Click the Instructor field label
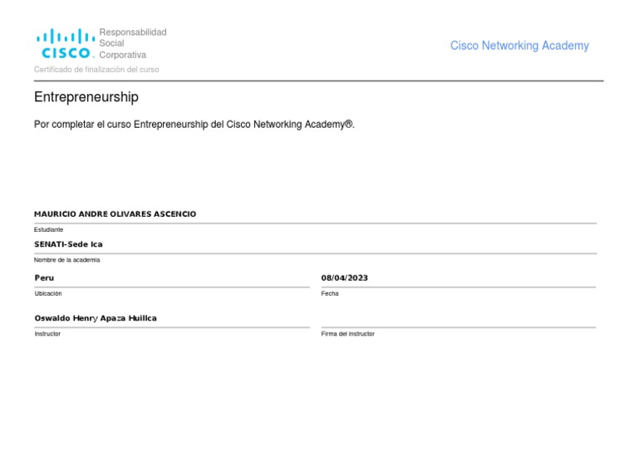The image size is (638, 451). [47, 334]
